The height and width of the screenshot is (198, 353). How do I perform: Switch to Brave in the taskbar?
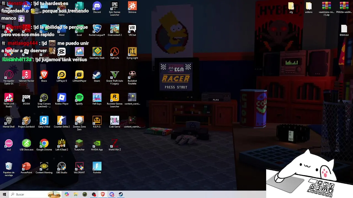click(103, 194)
